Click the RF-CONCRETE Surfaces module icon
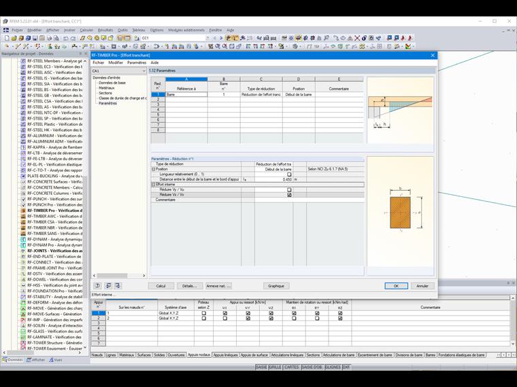The height and width of the screenshot is (387, 517). 23,182
